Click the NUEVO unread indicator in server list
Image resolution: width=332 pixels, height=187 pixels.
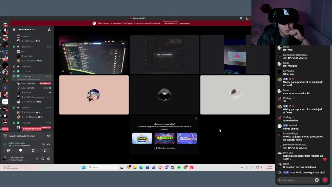point(5,129)
